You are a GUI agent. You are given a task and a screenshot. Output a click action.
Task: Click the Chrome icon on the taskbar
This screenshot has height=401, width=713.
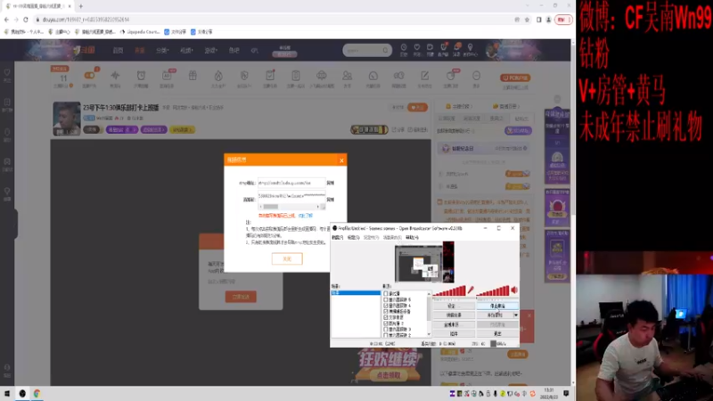pyautogui.click(x=37, y=394)
